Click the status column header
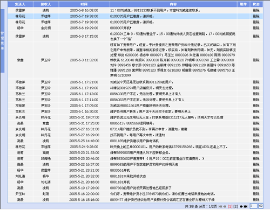Screen dimensions: 270x210 click(x=256, y=4)
